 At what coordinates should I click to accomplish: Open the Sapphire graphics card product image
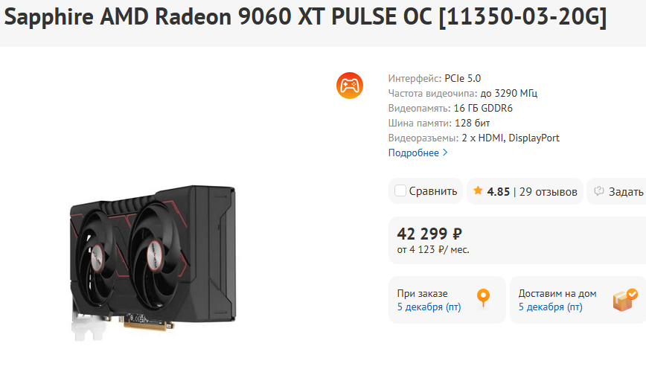pos(153,263)
